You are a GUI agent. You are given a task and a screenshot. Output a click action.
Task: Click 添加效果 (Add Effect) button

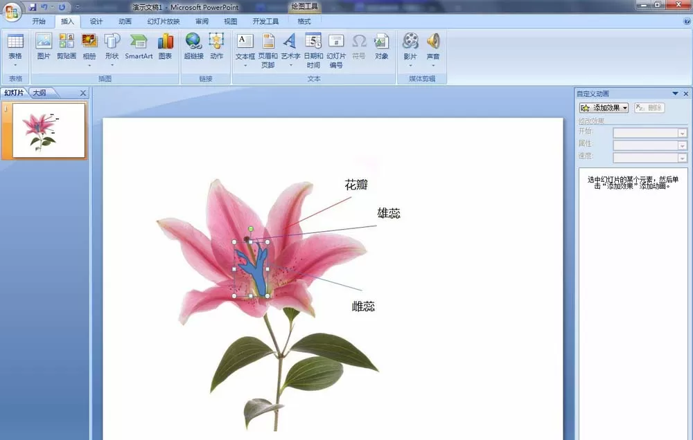(604, 108)
